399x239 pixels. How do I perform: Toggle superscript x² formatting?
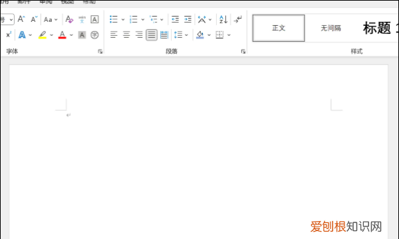[x=9, y=35]
